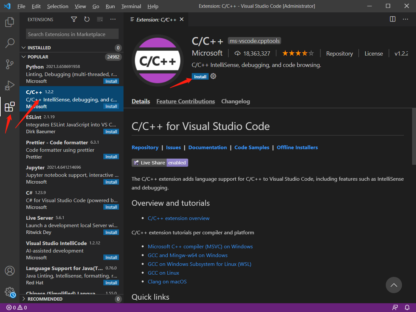The width and height of the screenshot is (416, 312).
Task: Switch to the Changelog tab
Action: (235, 101)
